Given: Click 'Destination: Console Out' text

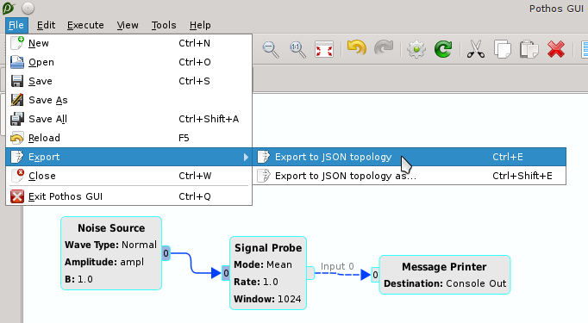Looking at the screenshot, I should pos(445,283).
